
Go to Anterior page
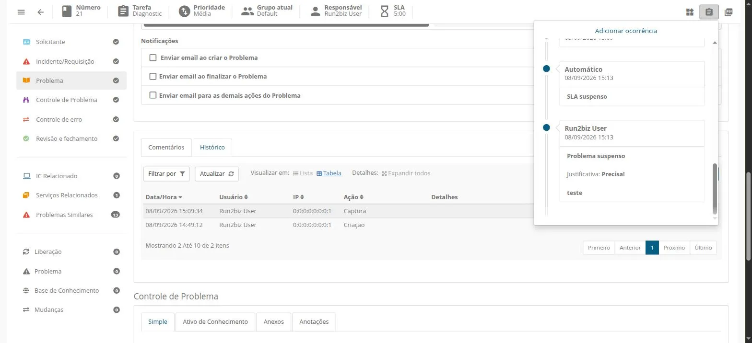pos(630,248)
